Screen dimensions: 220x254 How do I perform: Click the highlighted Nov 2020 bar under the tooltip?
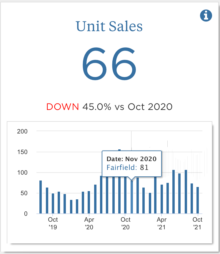point(131,197)
